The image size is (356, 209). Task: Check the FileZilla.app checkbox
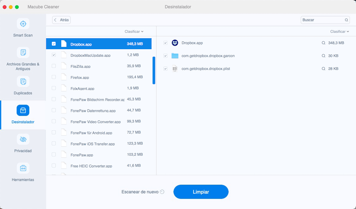pyautogui.click(x=54, y=66)
